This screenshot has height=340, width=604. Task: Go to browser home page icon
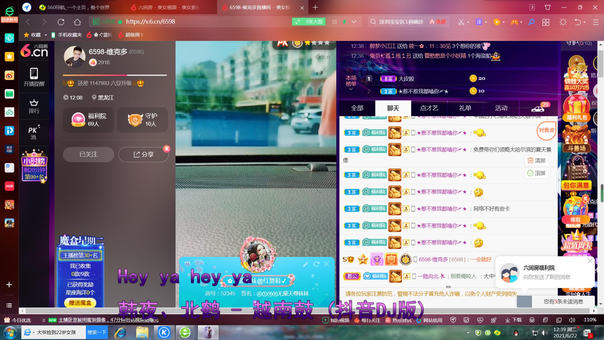[x=77, y=22]
